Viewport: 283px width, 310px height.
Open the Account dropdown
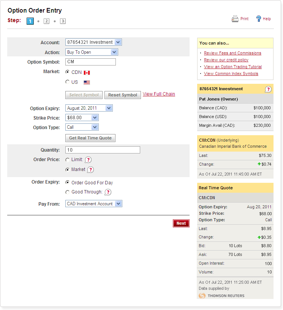click(x=93, y=42)
